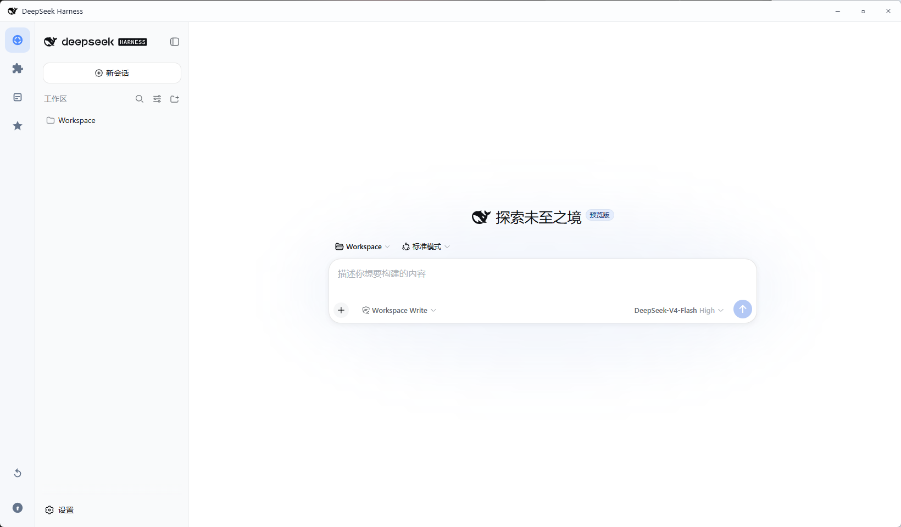Minimize the DeepSeek Harness window
This screenshot has height=527, width=901.
pos(838,11)
